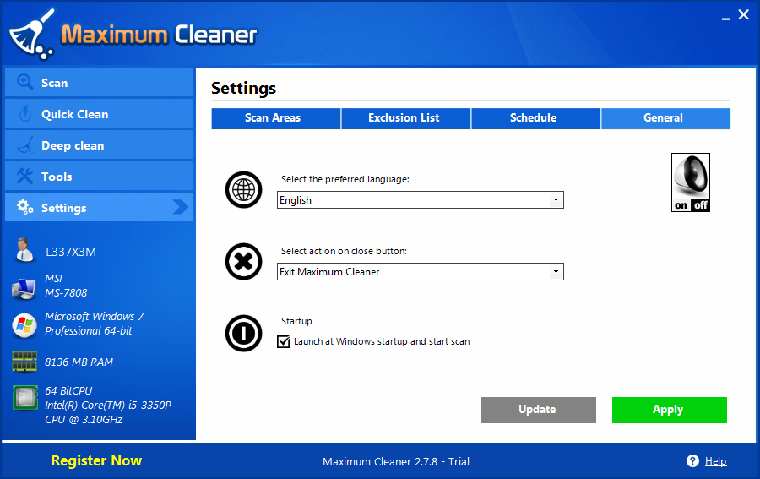
Task: Minimize the Maximum Cleaner window
Action: (x=725, y=17)
